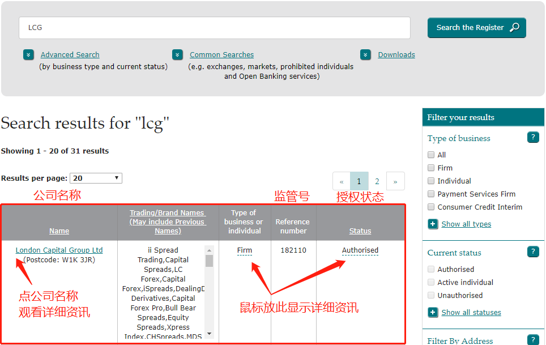Viewport: 546px width, 345px height.
Task: Open London Capital Group Ltd details
Action: [x=59, y=250]
